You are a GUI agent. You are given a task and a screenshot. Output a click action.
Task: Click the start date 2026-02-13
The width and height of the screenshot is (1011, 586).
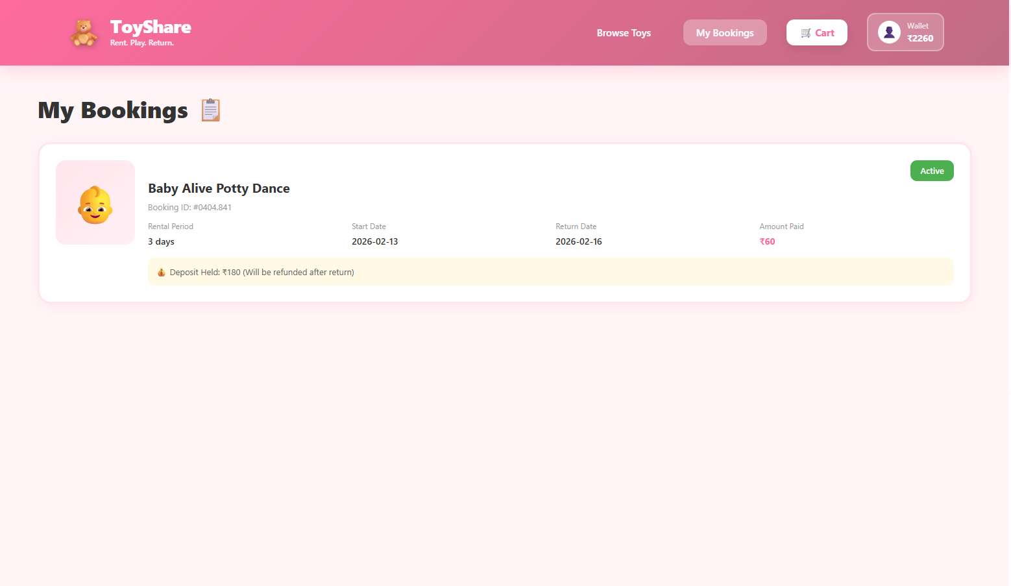[374, 242]
